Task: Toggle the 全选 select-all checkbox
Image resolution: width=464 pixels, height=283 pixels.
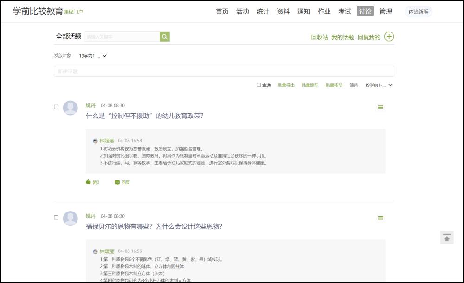Action: point(259,85)
